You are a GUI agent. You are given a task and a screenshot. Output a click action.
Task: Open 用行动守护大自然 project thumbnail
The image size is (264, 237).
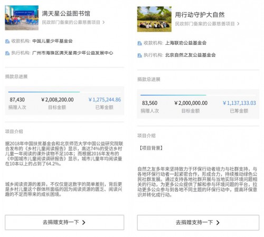point(154,19)
